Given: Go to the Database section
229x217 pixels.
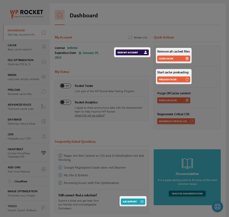Looking at the screenshot, I should (27, 122).
